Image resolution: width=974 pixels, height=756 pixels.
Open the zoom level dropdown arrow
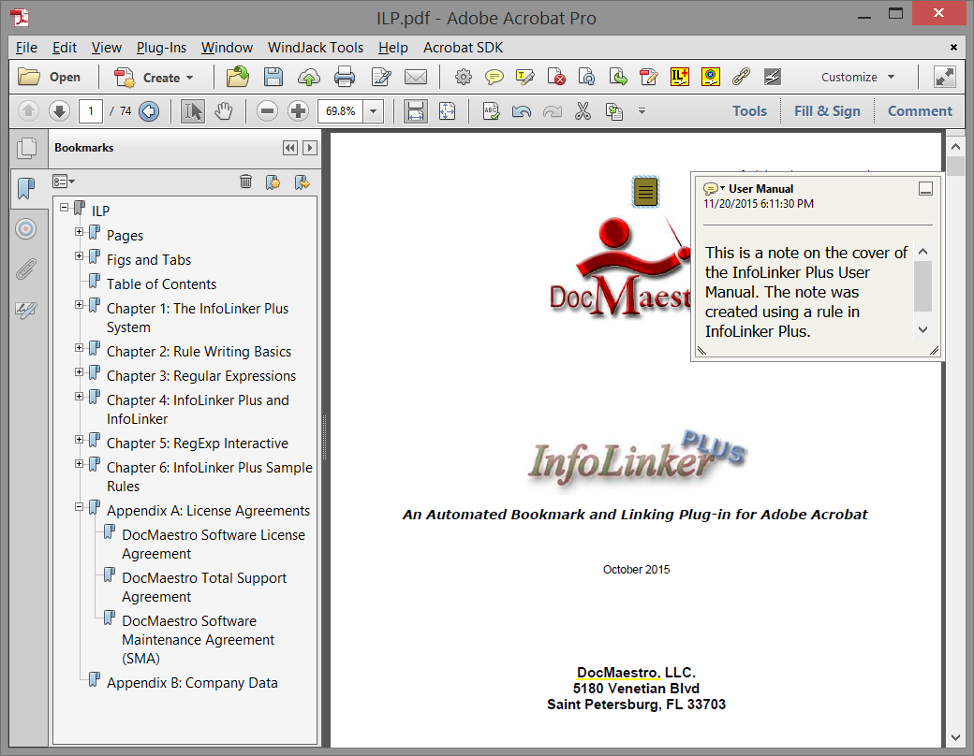(374, 111)
